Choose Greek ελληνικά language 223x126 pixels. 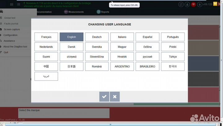click(x=72, y=56)
